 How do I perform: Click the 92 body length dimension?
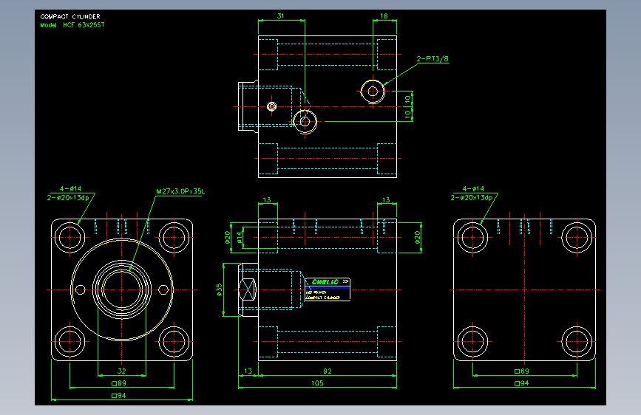pyautogui.click(x=328, y=371)
